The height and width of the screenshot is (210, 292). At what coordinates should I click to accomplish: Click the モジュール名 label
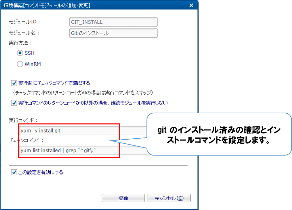pyautogui.click(x=24, y=33)
